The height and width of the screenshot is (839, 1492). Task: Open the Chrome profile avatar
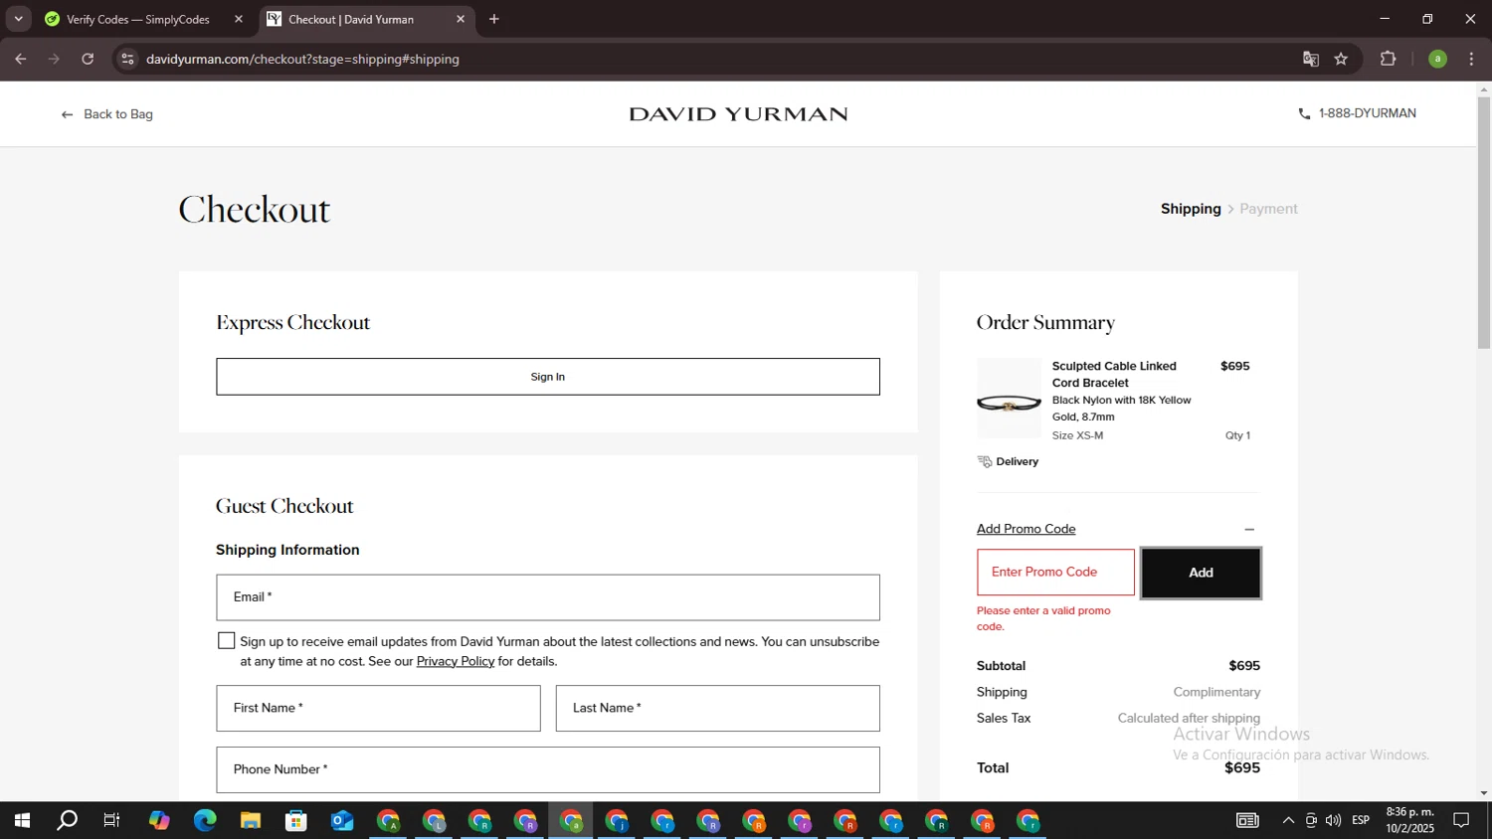1437,59
